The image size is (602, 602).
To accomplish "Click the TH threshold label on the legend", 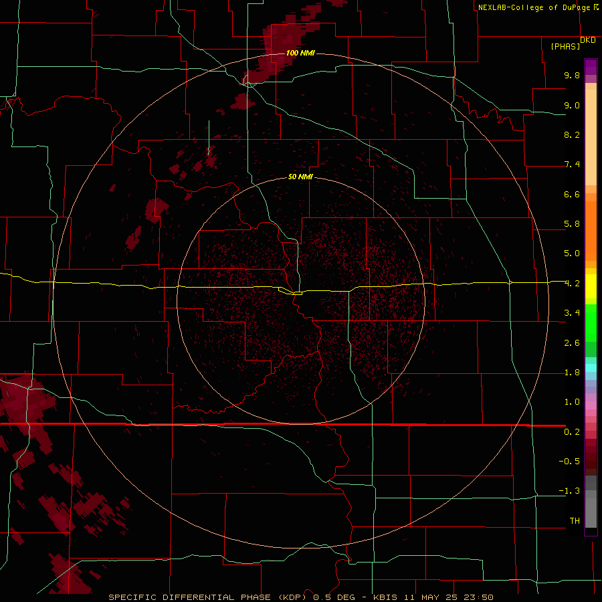I will (575, 521).
